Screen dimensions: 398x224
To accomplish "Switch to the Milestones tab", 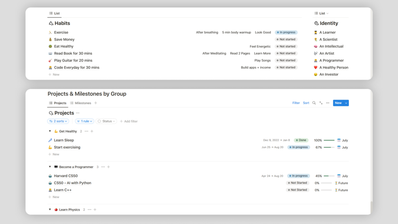I will pyautogui.click(x=81, y=103).
